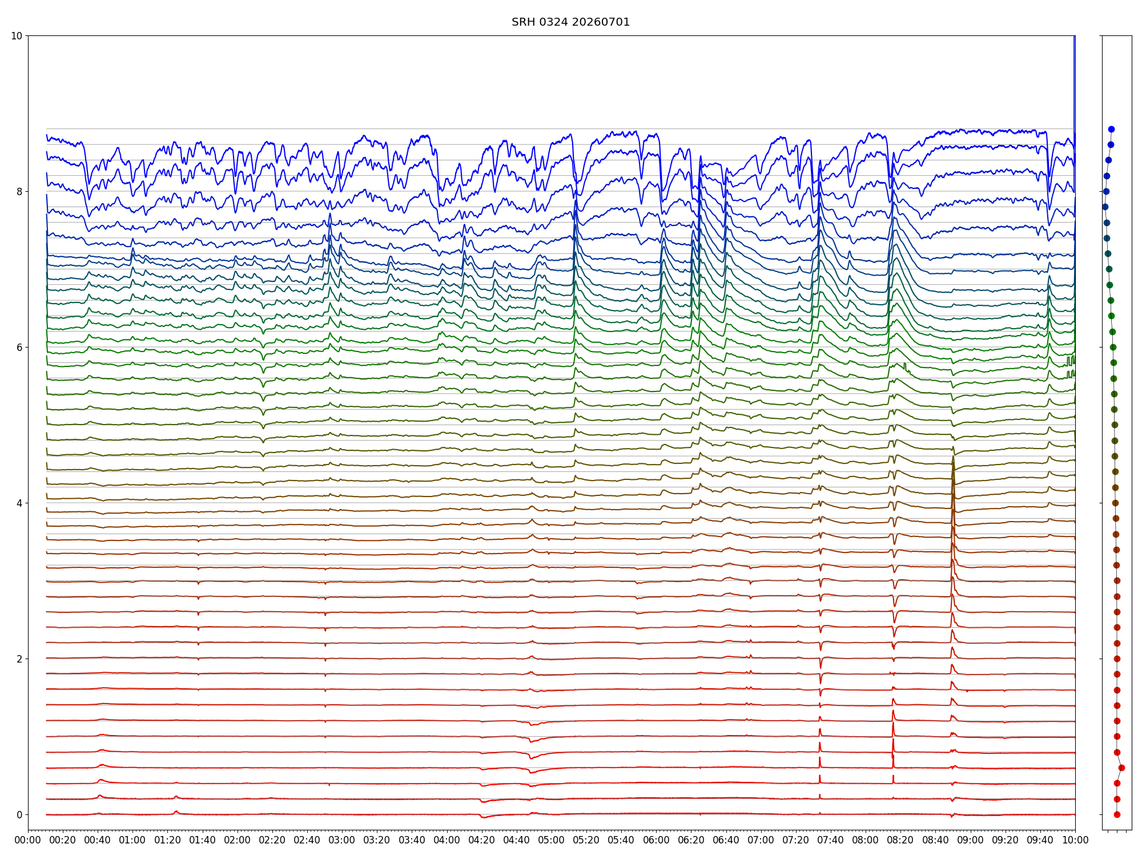Click the x-axis time label "09:00"
The width and height of the screenshot is (1142, 856).
pos(971,841)
